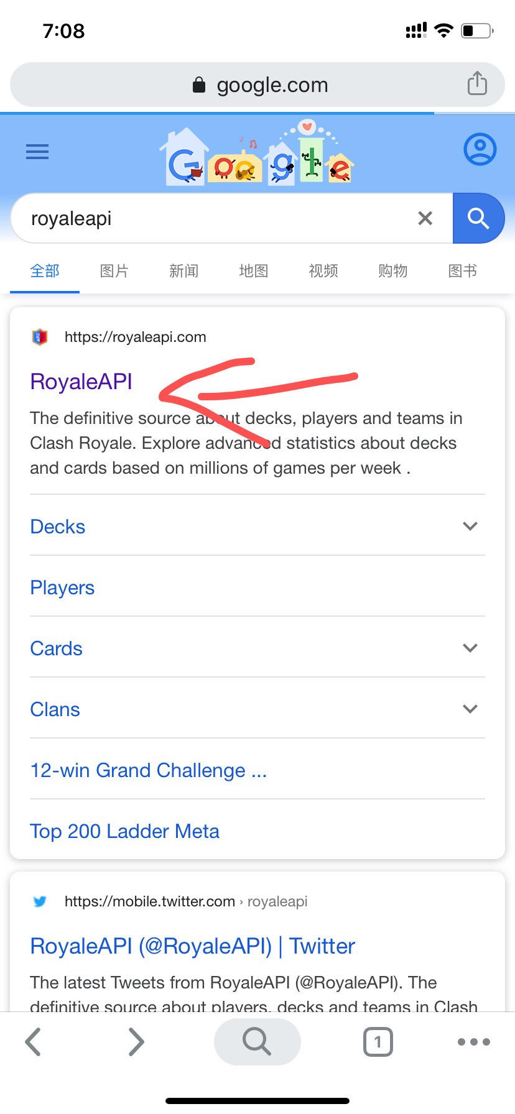
Task: Tap the share icon in address bar
Action: (x=477, y=83)
